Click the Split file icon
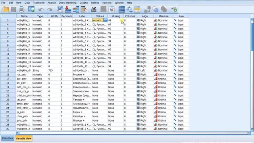Screen dimensions: 254x143 121,10
